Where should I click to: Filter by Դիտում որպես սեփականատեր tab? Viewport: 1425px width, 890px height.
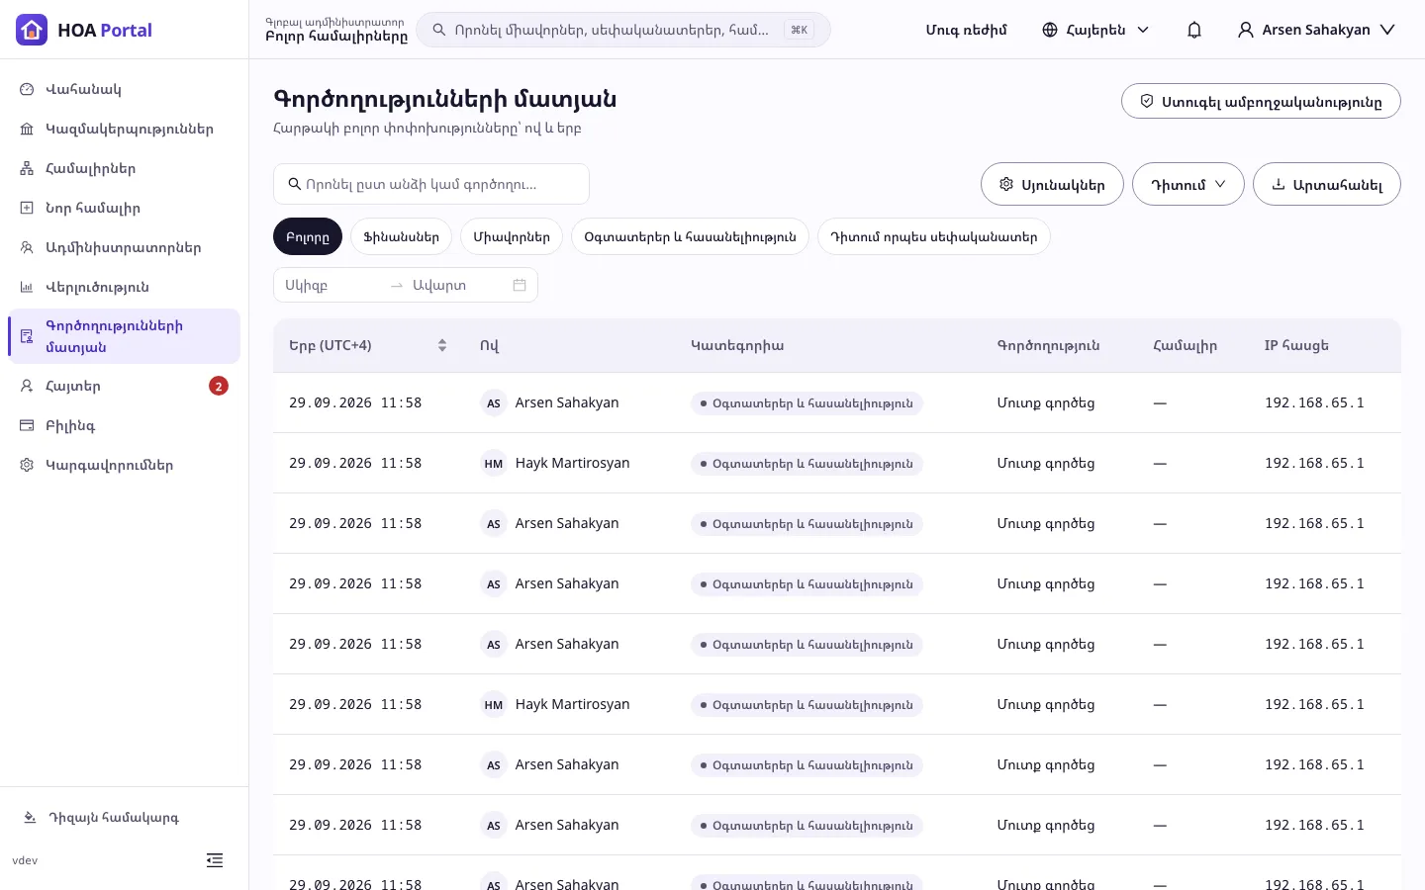point(934,237)
